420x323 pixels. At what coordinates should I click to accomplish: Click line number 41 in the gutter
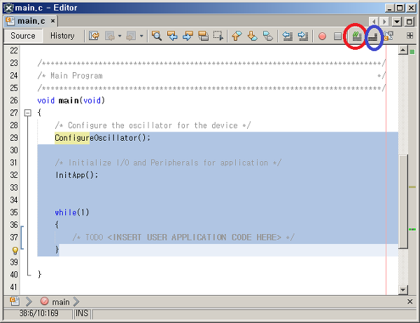[14, 287]
